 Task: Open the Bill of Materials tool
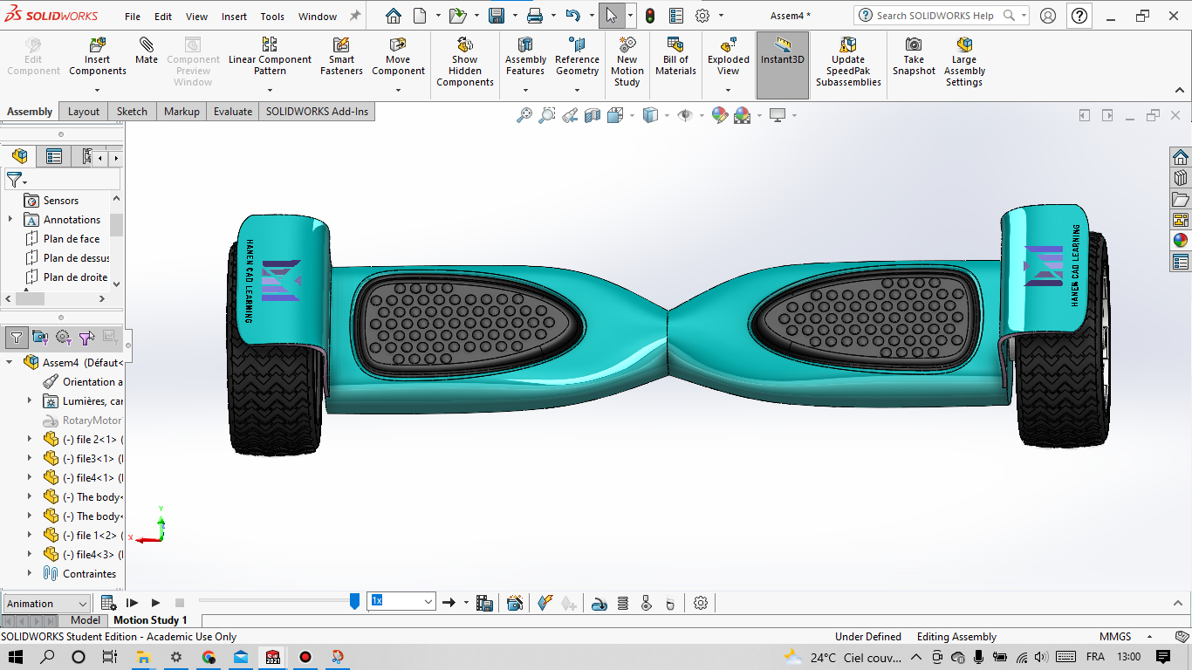675,57
